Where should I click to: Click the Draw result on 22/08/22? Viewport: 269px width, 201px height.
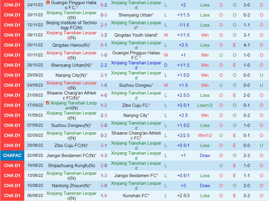tap(205, 156)
